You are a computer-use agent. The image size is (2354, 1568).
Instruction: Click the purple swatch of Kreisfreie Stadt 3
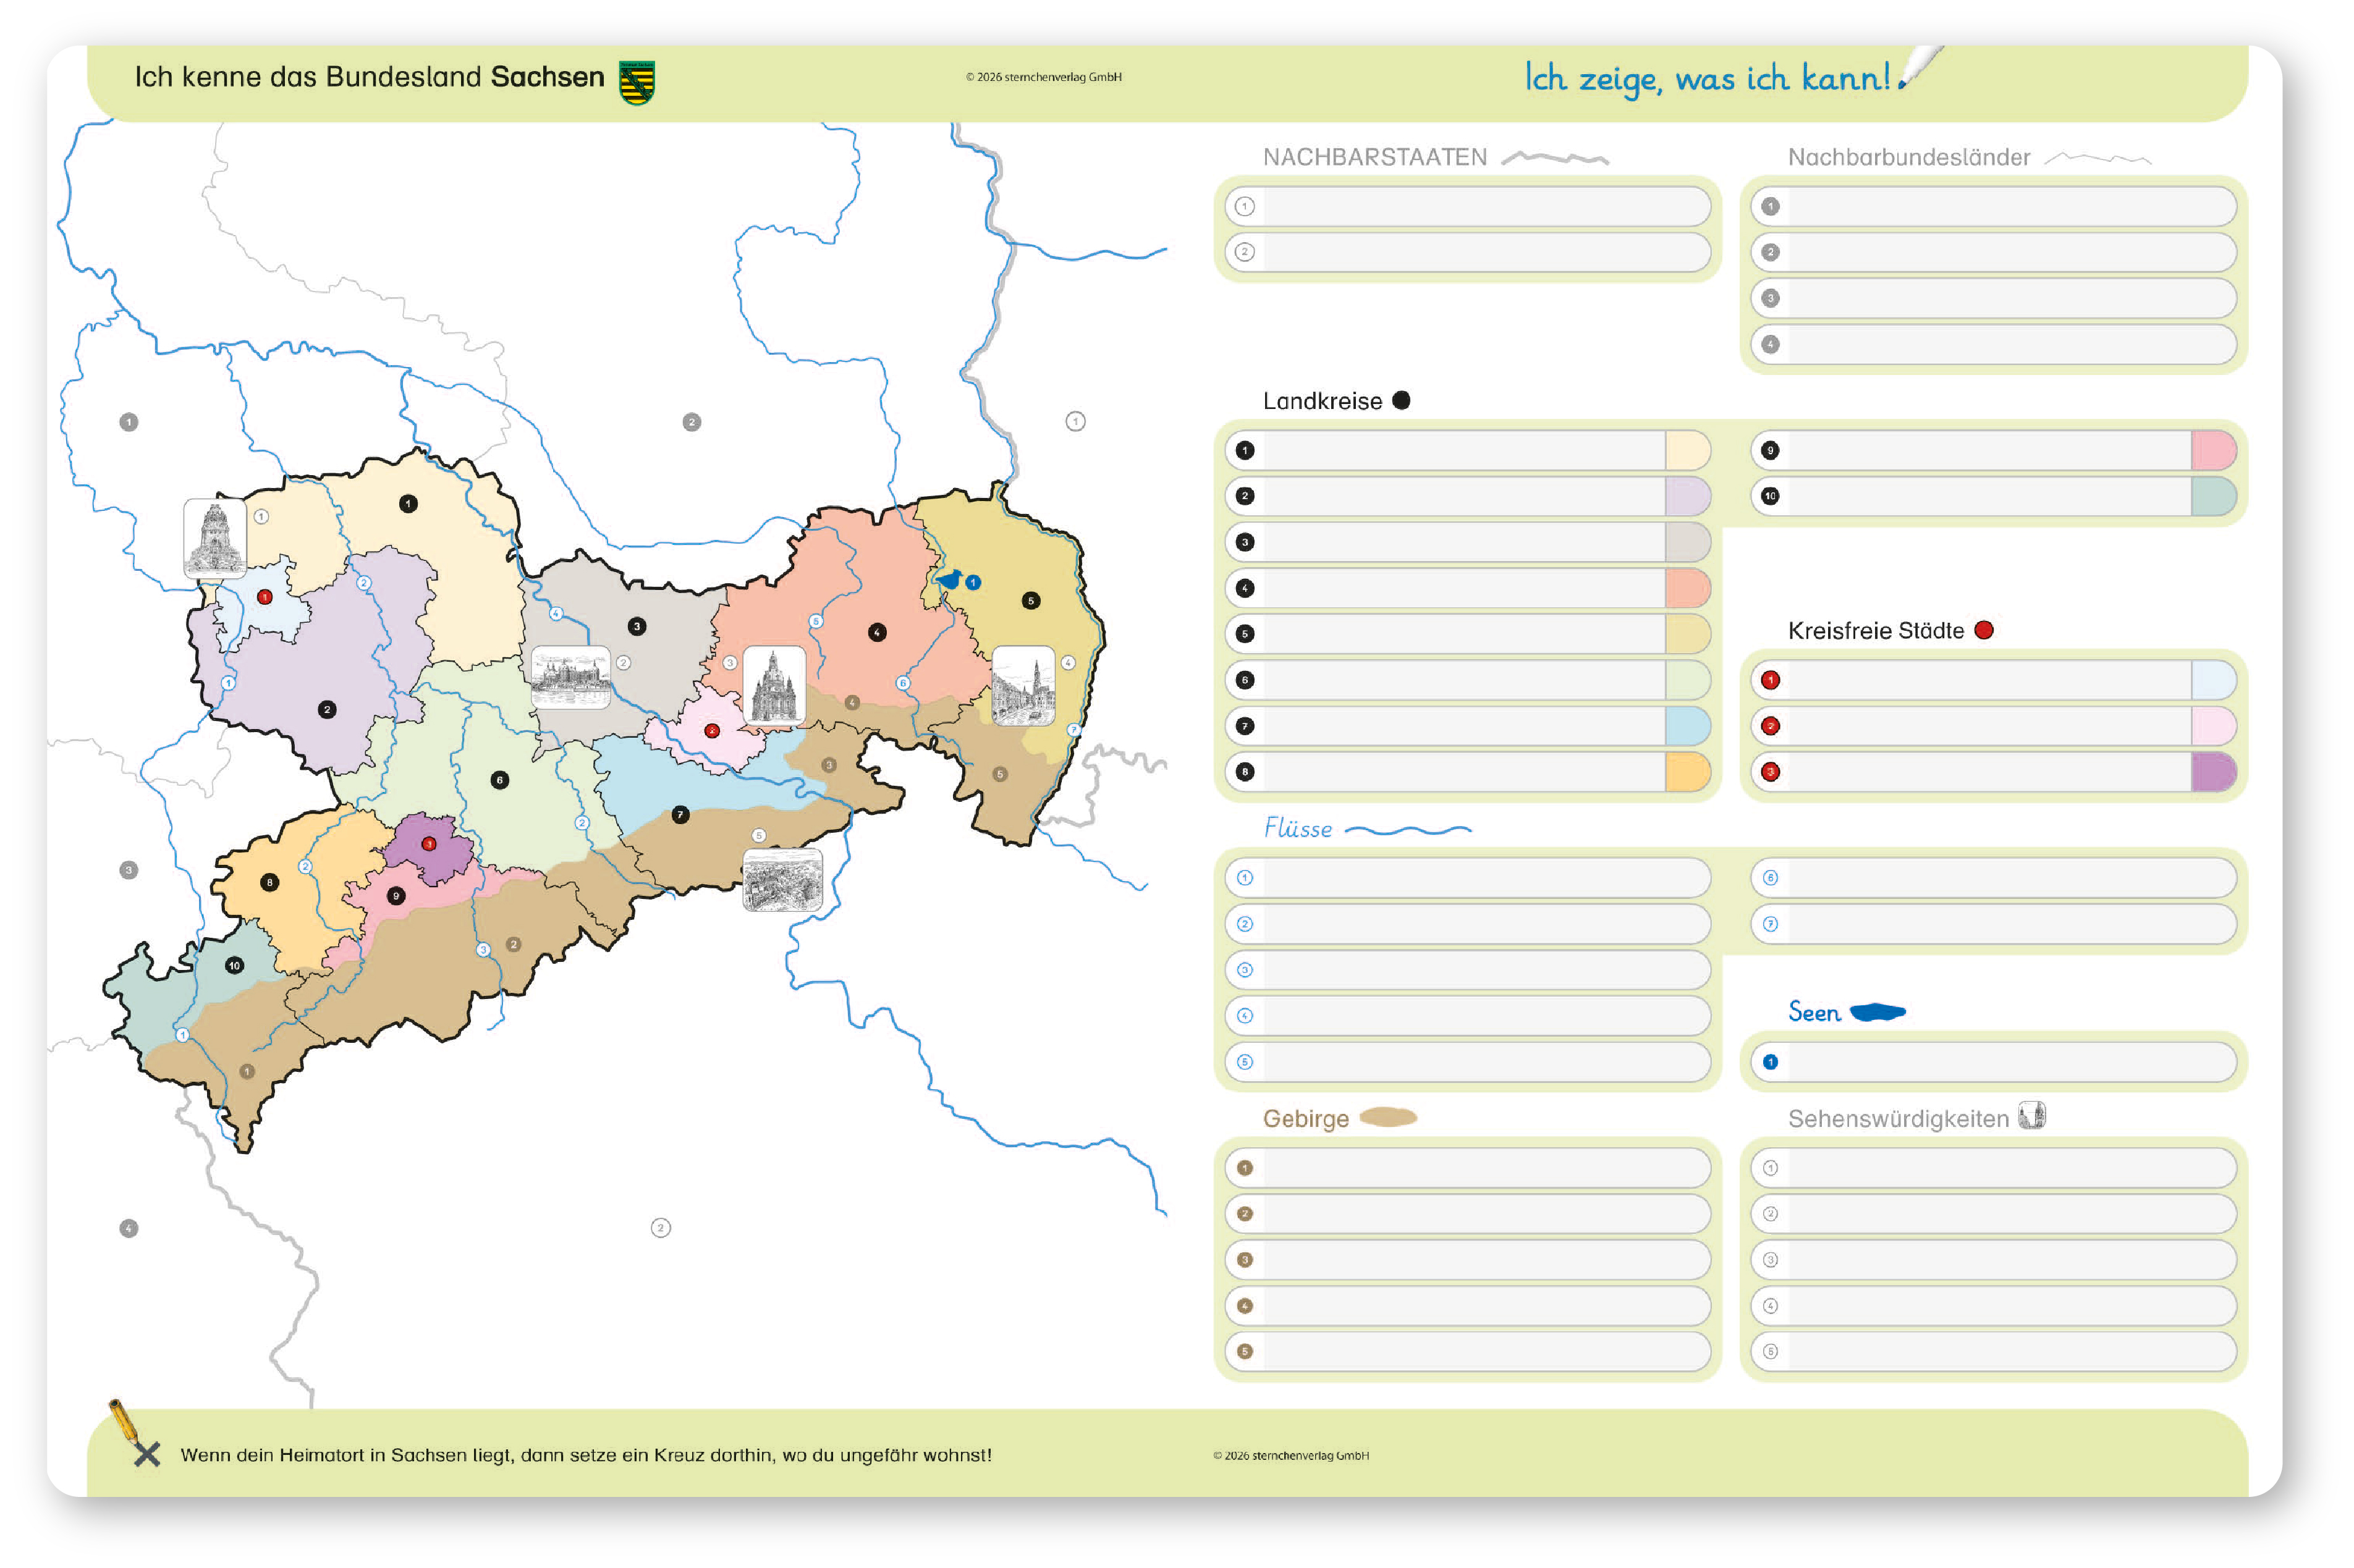pyautogui.click(x=2212, y=772)
